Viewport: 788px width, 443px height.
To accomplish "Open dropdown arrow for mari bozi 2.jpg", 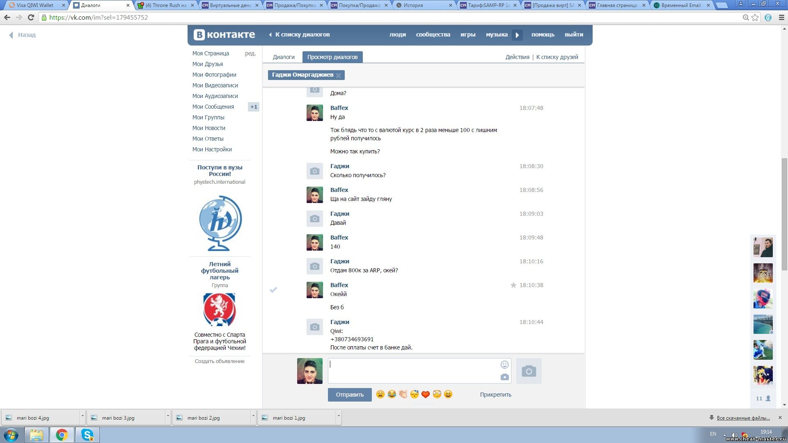I will click(x=253, y=416).
